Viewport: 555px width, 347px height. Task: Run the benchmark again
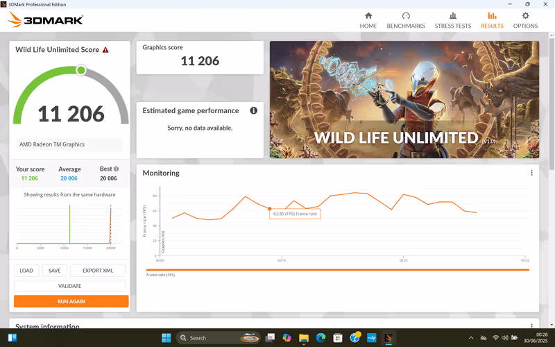pos(71,301)
